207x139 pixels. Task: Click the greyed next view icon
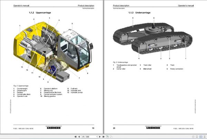(111, 137)
